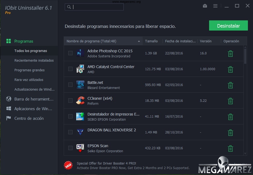Select the Battle.net program name
The height and width of the screenshot is (175, 253).
click(x=95, y=83)
